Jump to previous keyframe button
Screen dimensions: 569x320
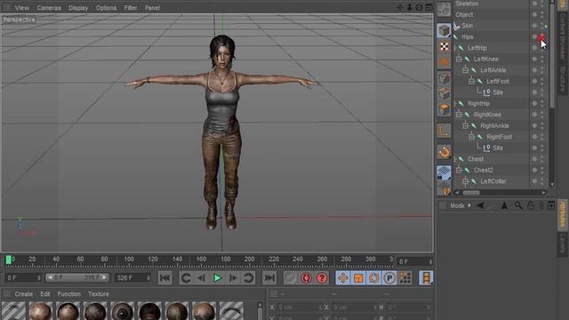[x=186, y=278]
